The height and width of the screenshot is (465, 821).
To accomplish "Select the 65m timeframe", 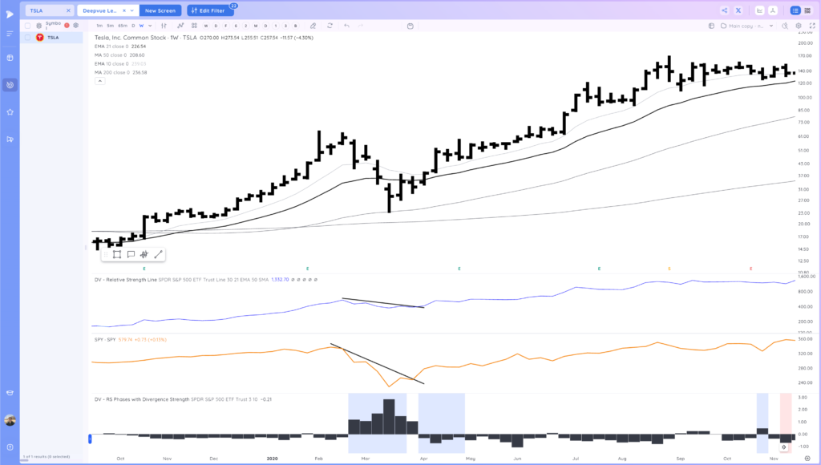I will [x=123, y=26].
